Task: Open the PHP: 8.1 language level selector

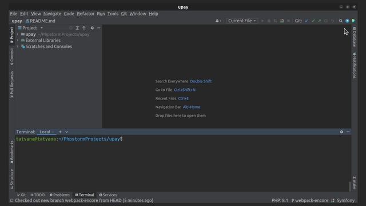Action: [x=280, y=200]
